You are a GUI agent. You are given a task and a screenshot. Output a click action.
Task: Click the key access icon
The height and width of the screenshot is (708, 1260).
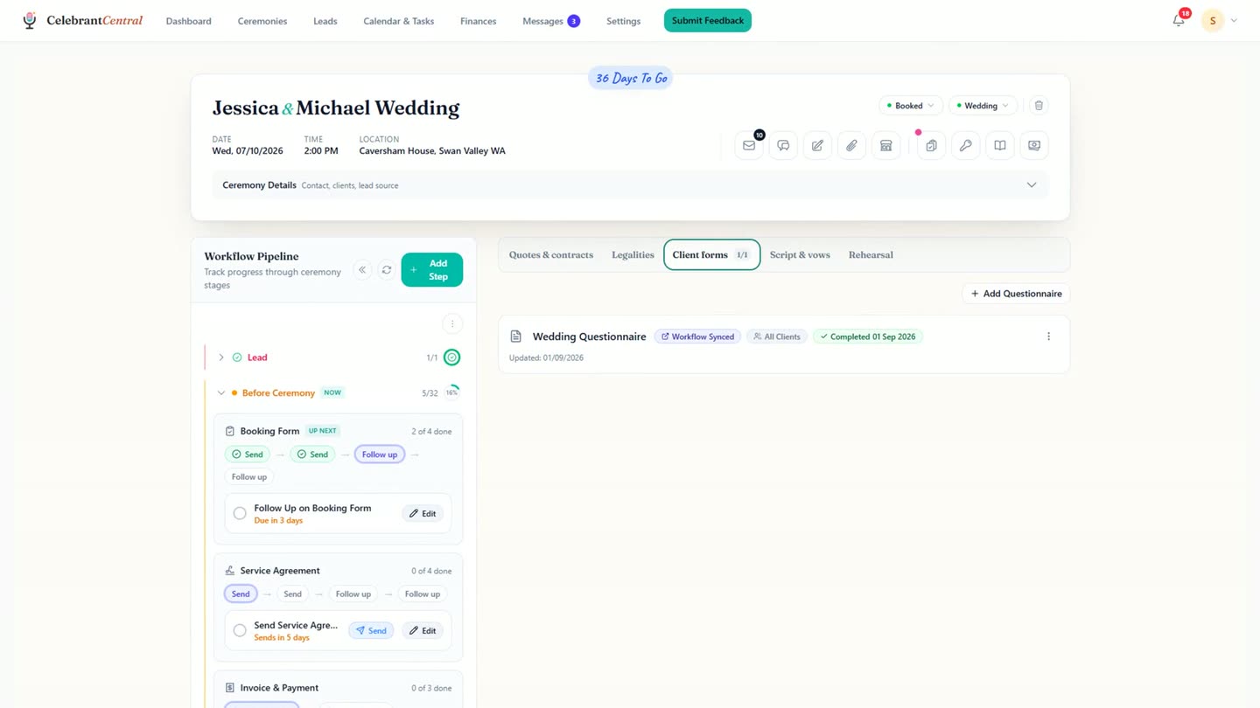pos(965,146)
